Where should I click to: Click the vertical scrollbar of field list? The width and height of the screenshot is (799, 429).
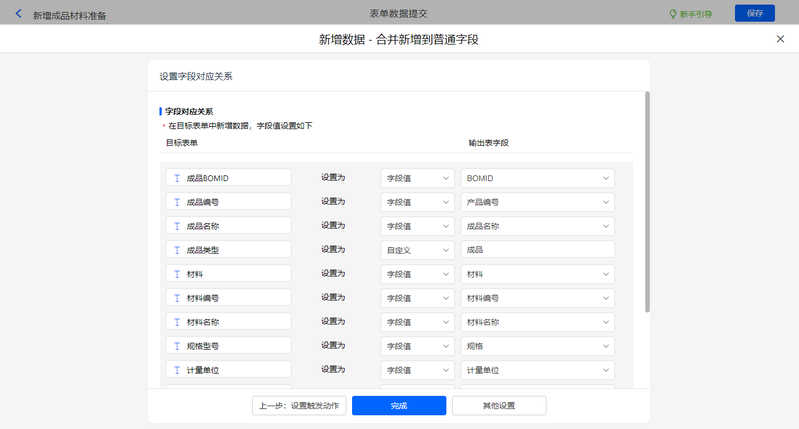tap(647, 201)
